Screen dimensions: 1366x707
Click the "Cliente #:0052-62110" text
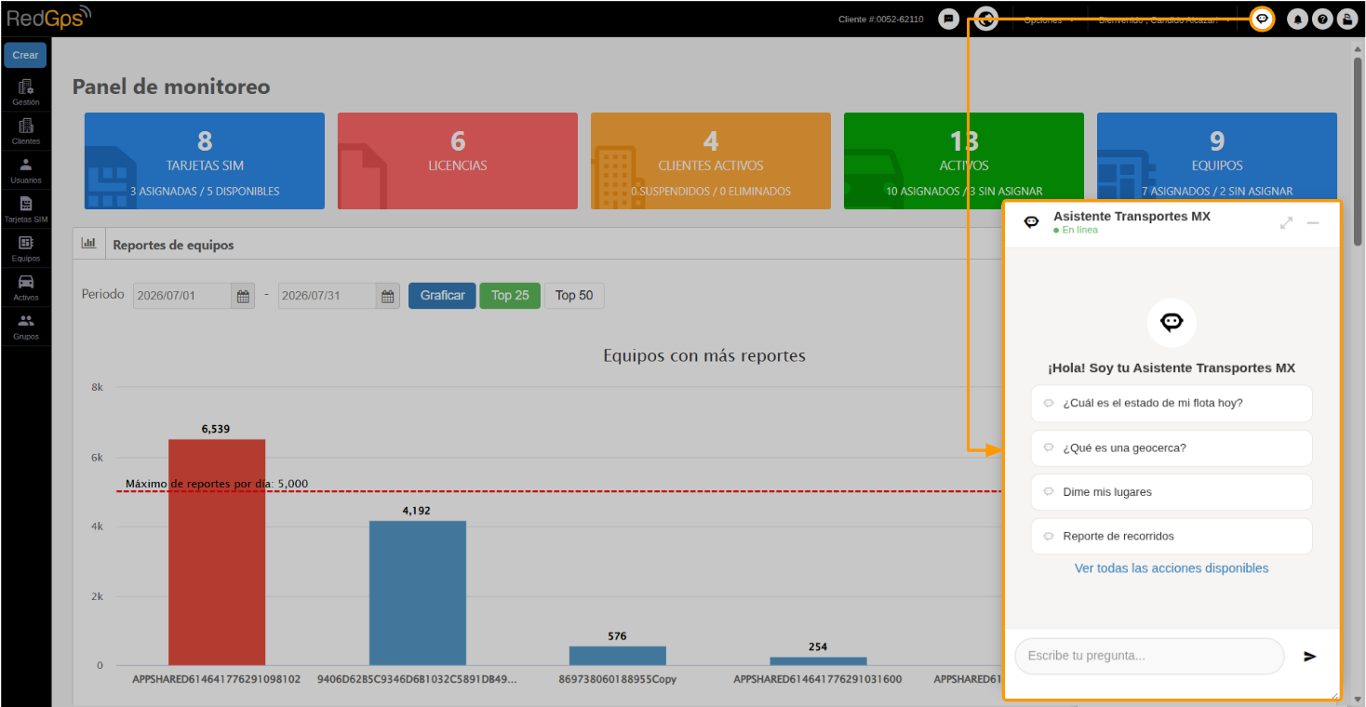point(880,20)
